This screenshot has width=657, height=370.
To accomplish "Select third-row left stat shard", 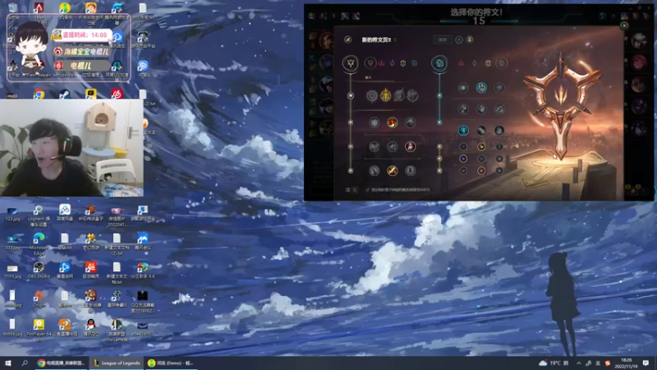I will click(x=463, y=170).
